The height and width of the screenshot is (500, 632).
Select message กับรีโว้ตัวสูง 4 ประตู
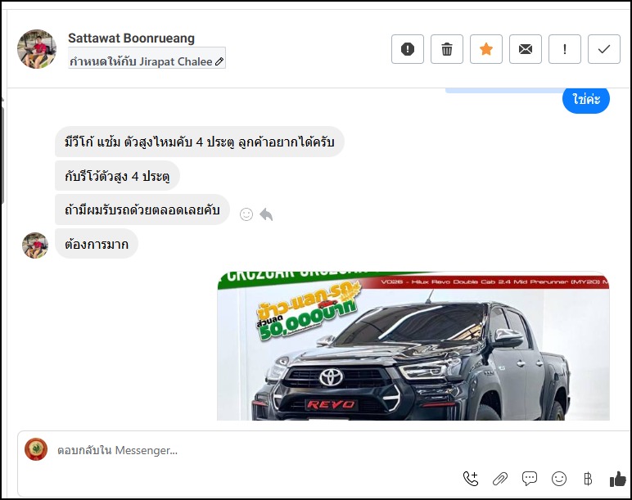pyautogui.click(x=117, y=176)
